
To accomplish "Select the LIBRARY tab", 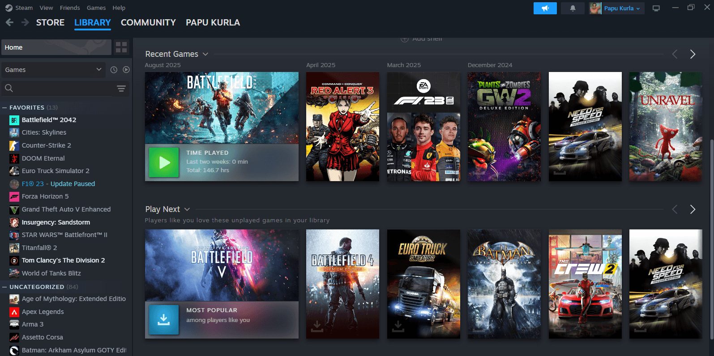I will [93, 22].
